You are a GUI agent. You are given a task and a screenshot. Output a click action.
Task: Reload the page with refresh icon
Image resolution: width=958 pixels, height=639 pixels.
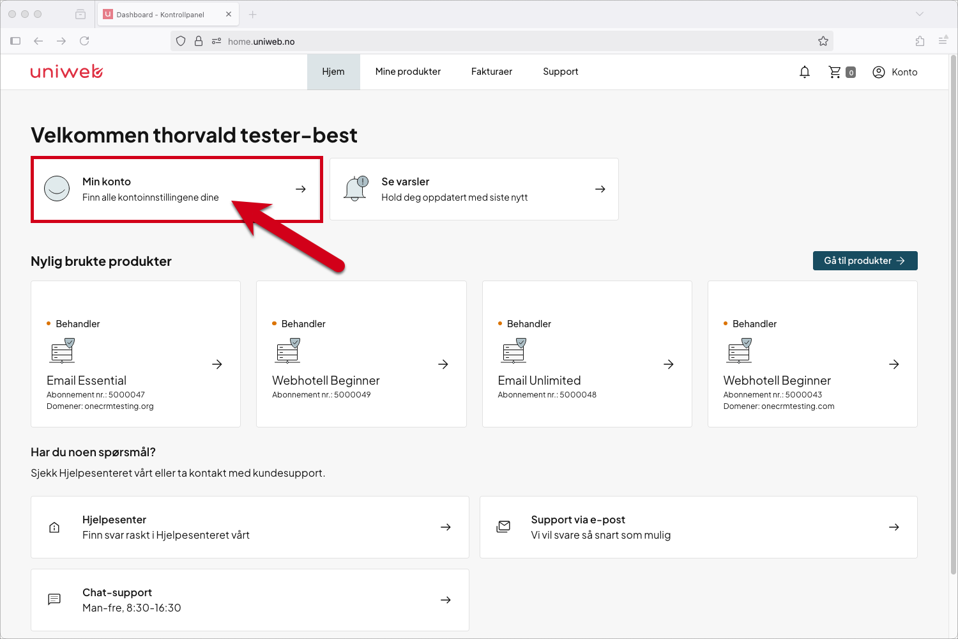(84, 41)
